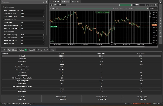The height and width of the screenshot is (106, 163).
Task: Click the Largest winning trade row label
Action: point(22,81)
